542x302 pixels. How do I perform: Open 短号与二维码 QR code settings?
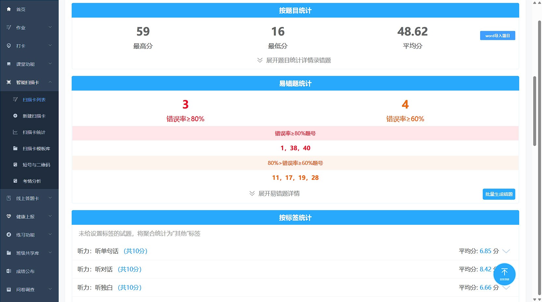(36, 165)
